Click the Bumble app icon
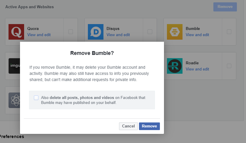 coord(175,32)
